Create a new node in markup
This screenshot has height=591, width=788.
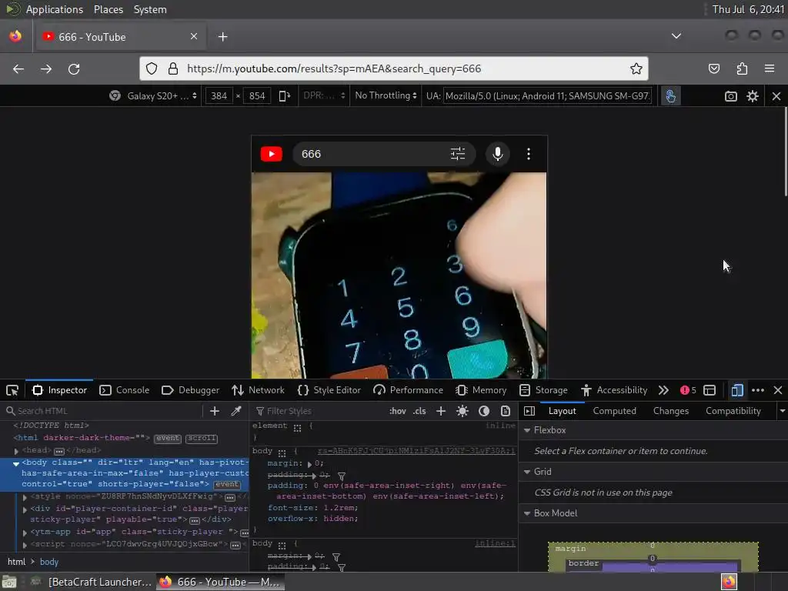point(215,411)
